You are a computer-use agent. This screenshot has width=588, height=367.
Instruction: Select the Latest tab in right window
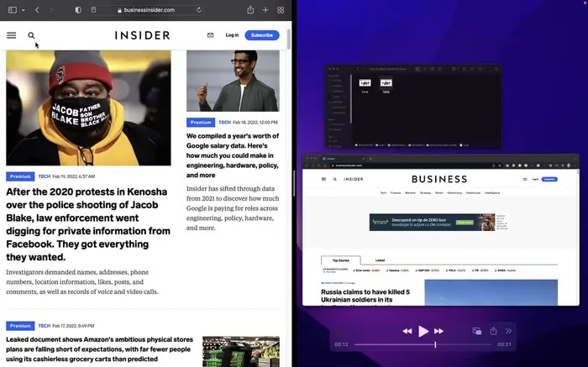[380, 260]
